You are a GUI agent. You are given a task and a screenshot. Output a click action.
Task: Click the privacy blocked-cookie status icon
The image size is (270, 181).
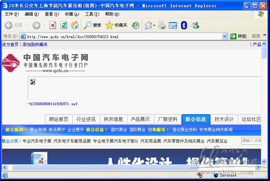[199, 175]
